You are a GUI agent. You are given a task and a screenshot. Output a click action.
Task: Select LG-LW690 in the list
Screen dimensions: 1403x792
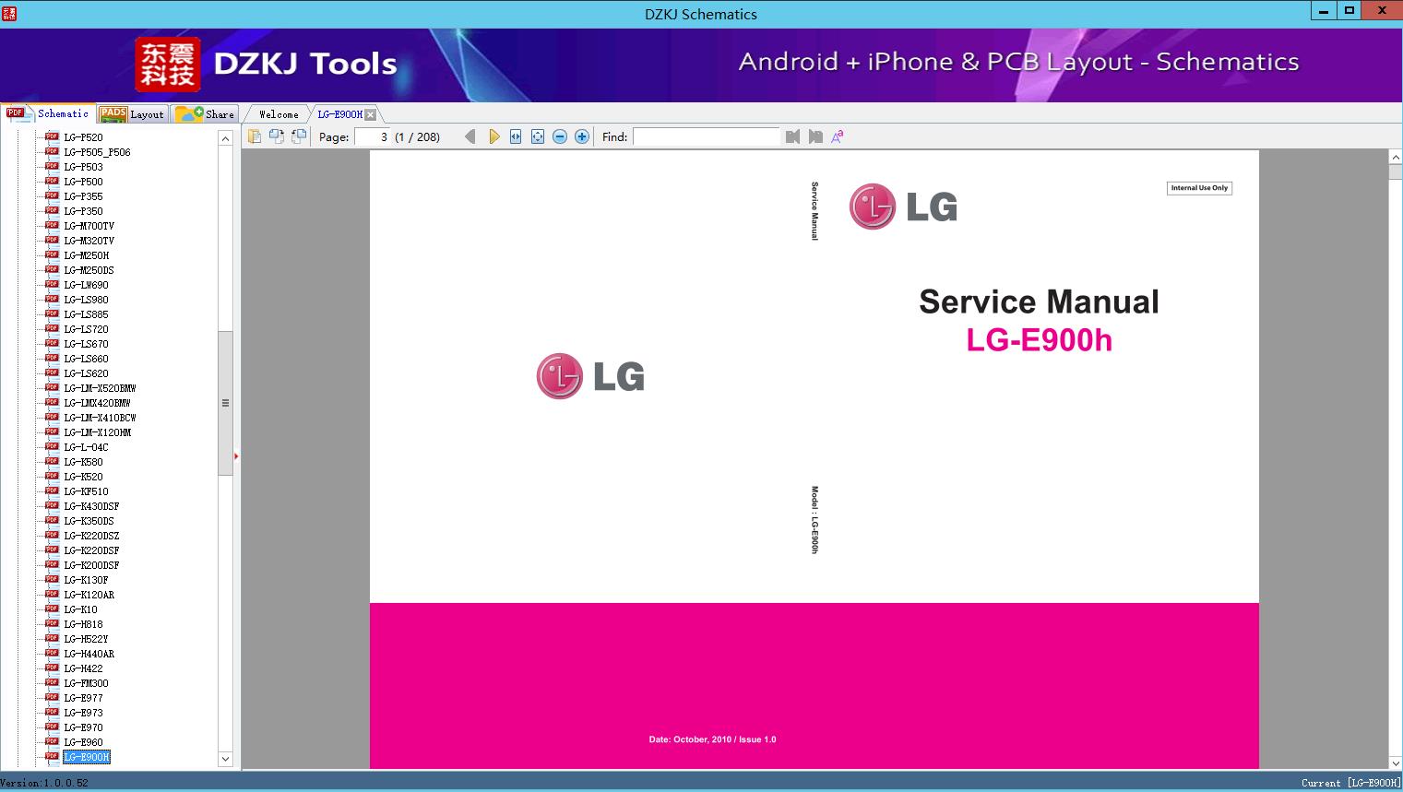click(x=86, y=285)
